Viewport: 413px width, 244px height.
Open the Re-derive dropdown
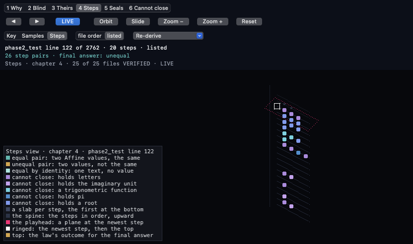click(168, 36)
